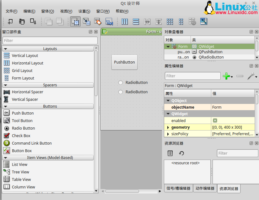Switch to 资源浏览器 tab
Image resolution: width=259 pixels, height=200 pixels.
[x=229, y=189]
